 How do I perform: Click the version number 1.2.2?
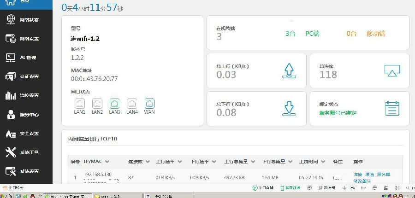(x=77, y=58)
